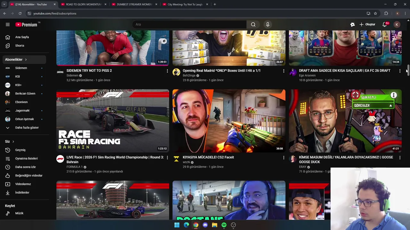410x230 pixels.
Task: Play the F1 Sim Racing Bahrain thumbnail
Action: tap(113, 121)
